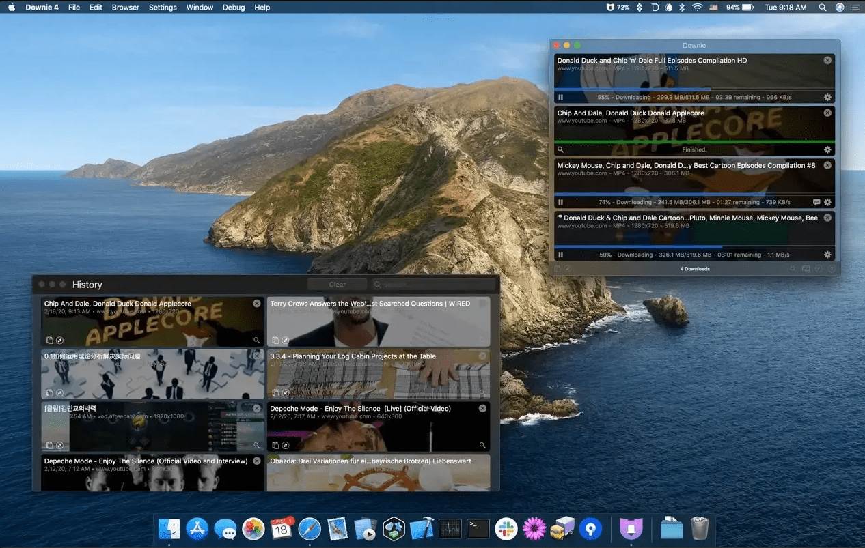Open afreecatv history item in browser
The image size is (865, 548).
[59, 445]
